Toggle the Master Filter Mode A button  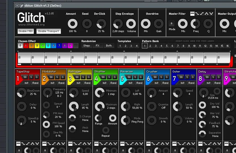[x=172, y=24]
